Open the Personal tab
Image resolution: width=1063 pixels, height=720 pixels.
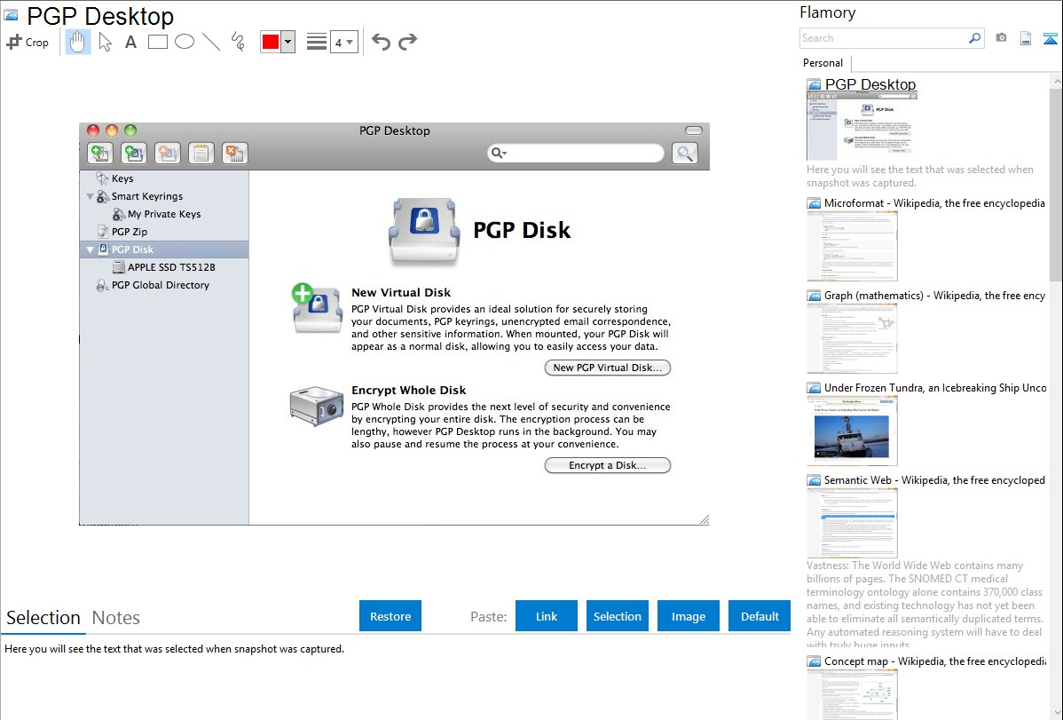coord(823,62)
